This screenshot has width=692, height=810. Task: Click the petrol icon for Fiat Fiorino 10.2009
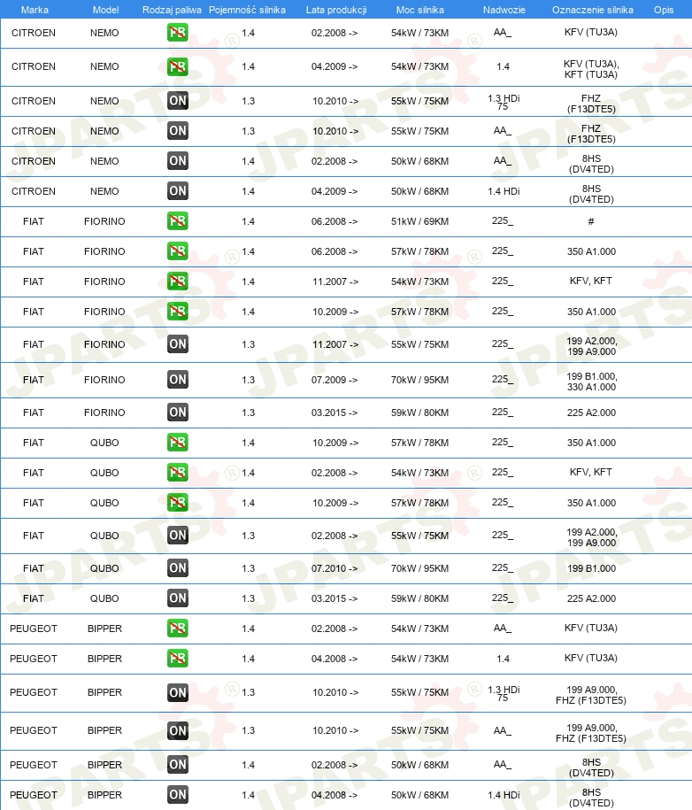[x=178, y=312]
